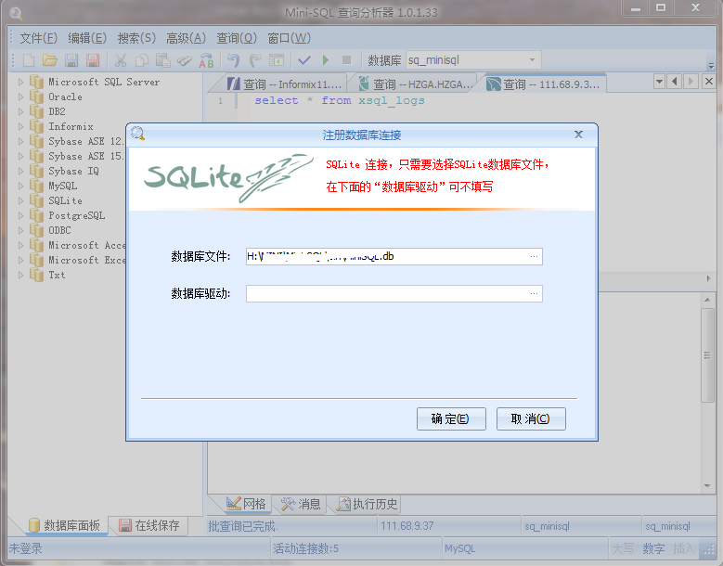The width and height of the screenshot is (723, 566).
Task: Switch to the 网格 results tab
Action: [246, 504]
